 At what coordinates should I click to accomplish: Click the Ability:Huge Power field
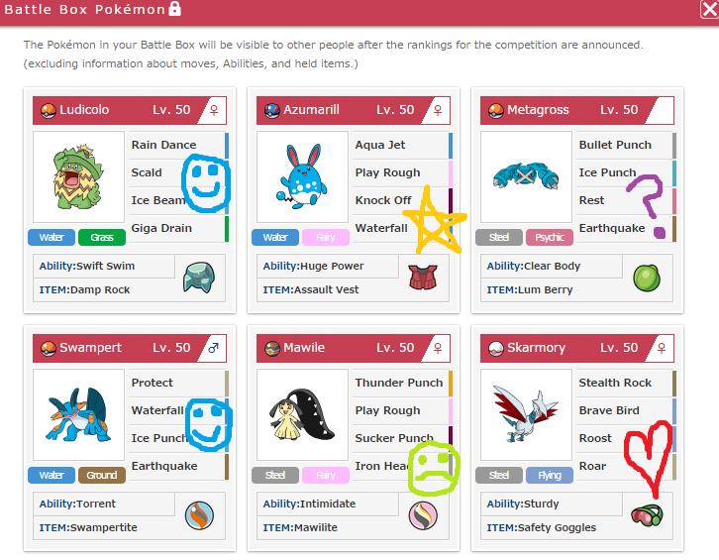tap(328, 267)
